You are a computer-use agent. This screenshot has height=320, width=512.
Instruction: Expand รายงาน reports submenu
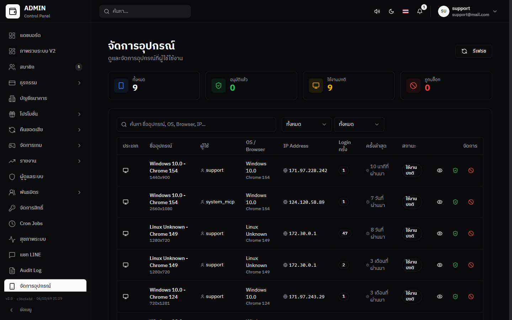click(x=45, y=161)
